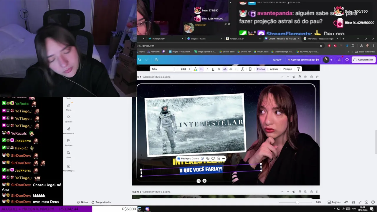Viewport: 377px width, 212px height.
Task: Apply bullet list to text
Action: 237,69
